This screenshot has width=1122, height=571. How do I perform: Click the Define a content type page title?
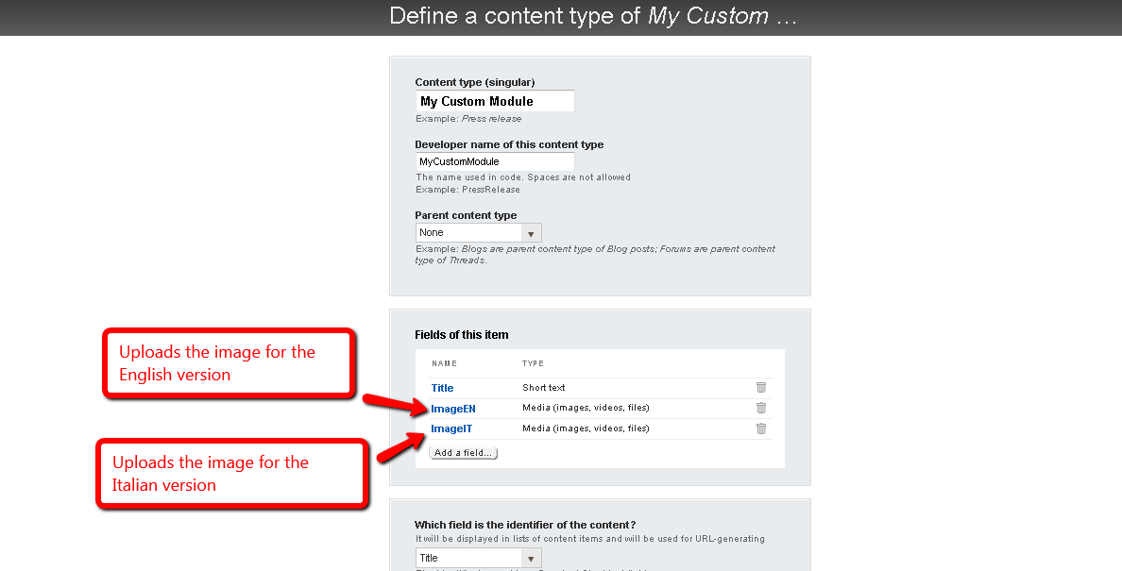point(593,16)
